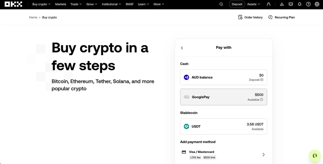The width and height of the screenshot is (323, 164).
Task: Click the Cash section heading
Action: 184,64
